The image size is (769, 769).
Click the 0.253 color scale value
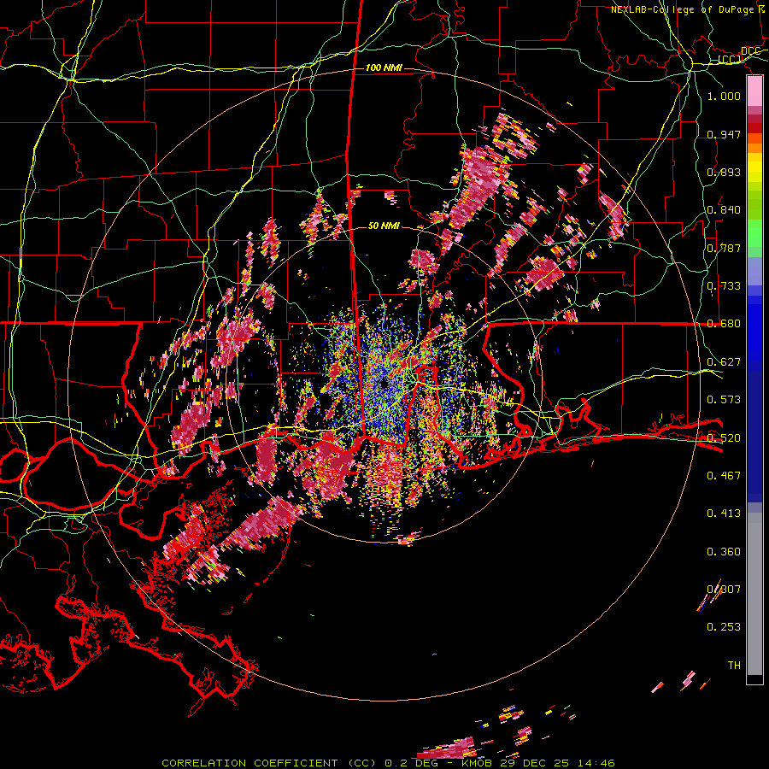click(724, 627)
